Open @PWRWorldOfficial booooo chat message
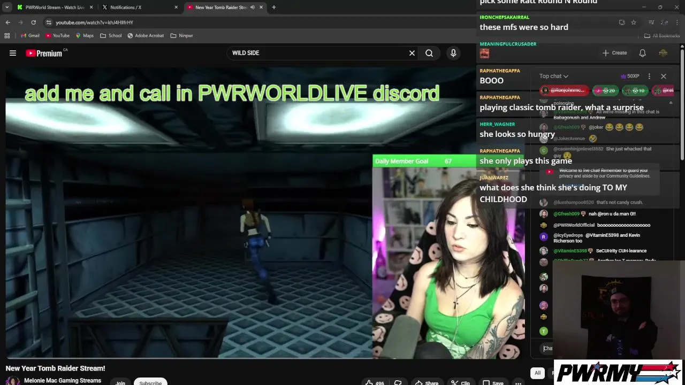The width and height of the screenshot is (685, 385). tap(601, 225)
